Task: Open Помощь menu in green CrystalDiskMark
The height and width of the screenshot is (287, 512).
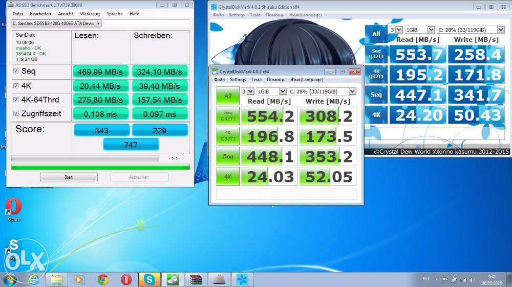Action: pyautogui.click(x=275, y=80)
